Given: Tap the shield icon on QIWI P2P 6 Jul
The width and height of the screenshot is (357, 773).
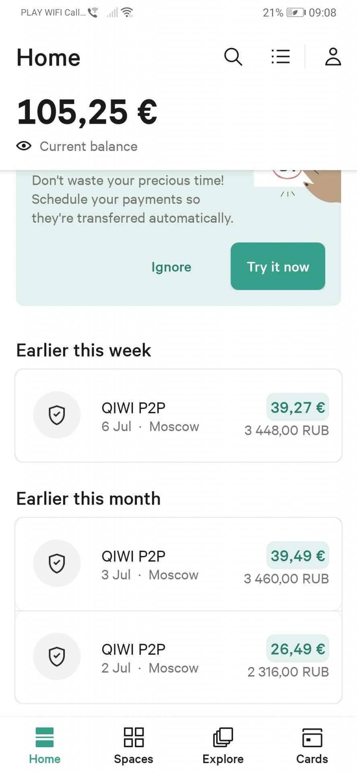Looking at the screenshot, I should pos(57,415).
